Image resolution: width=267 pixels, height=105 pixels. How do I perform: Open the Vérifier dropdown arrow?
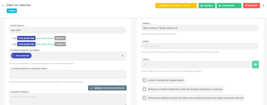point(194,6)
